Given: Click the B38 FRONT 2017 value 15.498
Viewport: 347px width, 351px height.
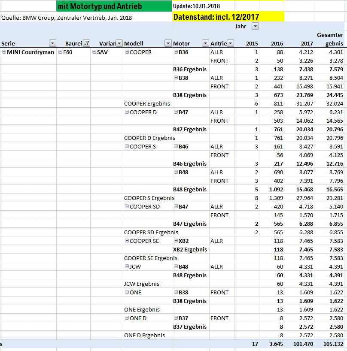Looking at the screenshot, I should tap(304, 86).
